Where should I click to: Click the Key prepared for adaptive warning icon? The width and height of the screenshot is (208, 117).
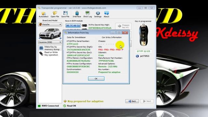[65, 101]
